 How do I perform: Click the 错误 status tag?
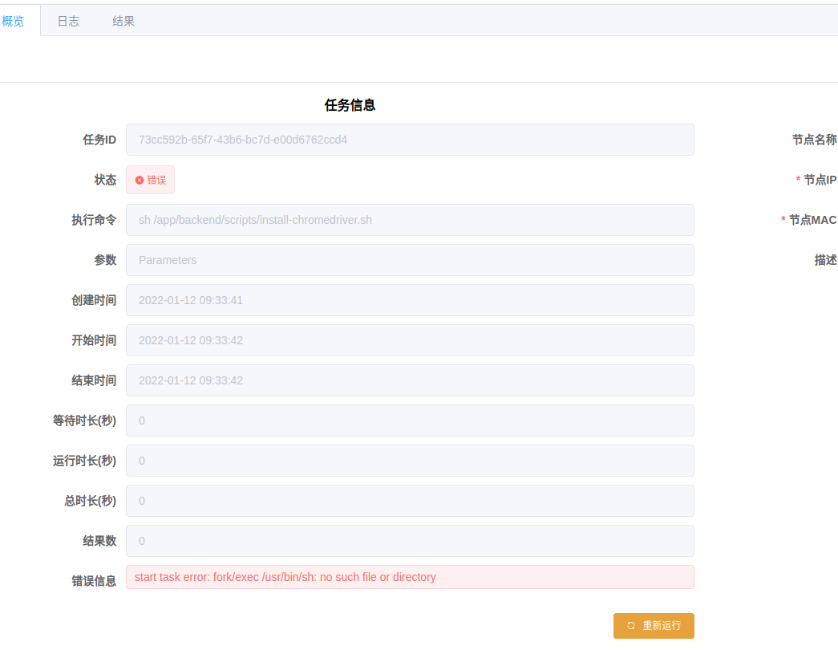[x=150, y=180]
